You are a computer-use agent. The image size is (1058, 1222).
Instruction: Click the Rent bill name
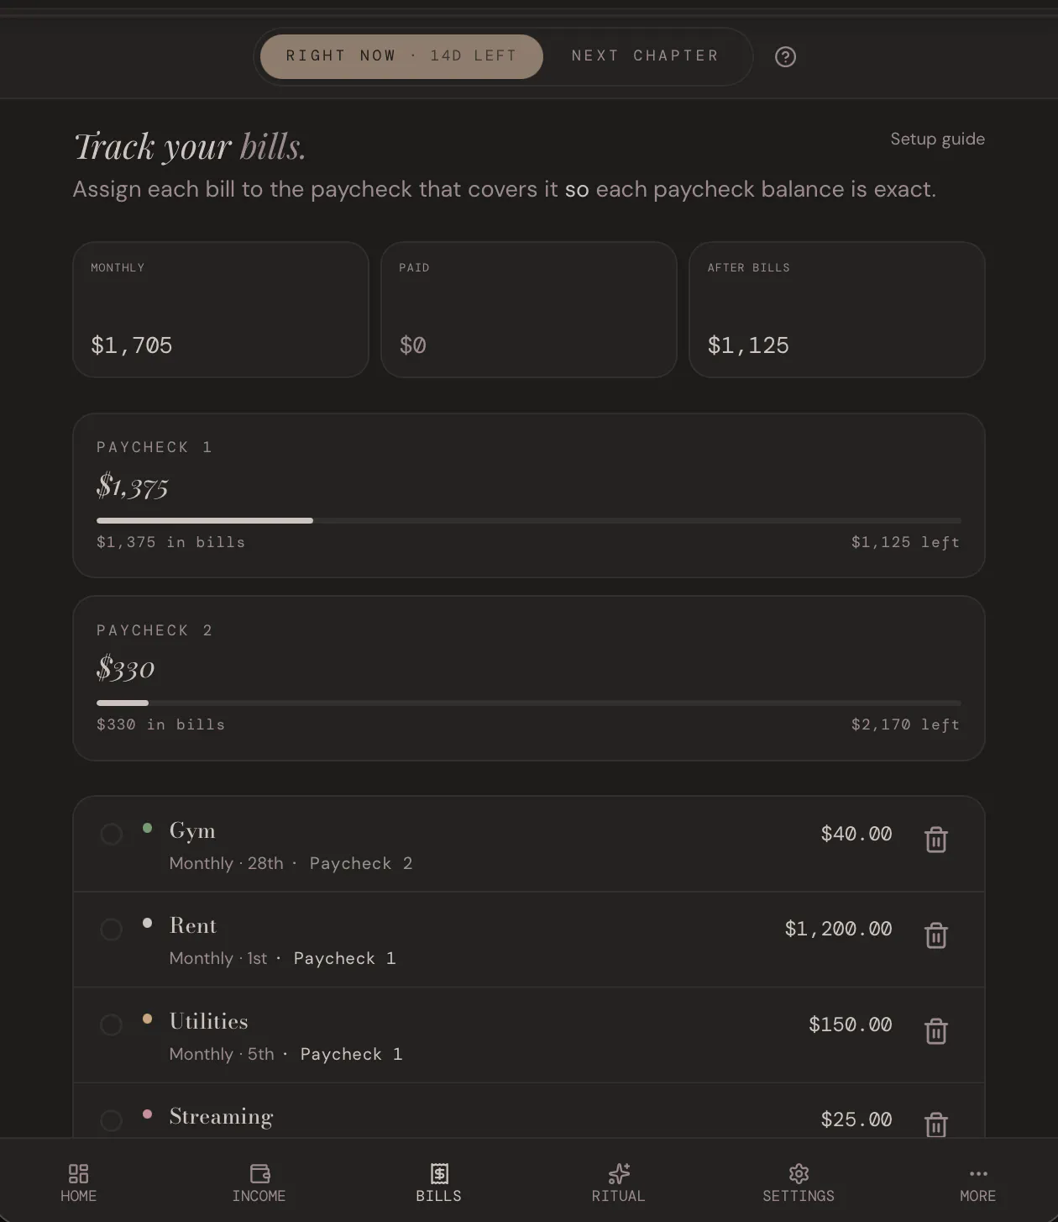(x=193, y=925)
